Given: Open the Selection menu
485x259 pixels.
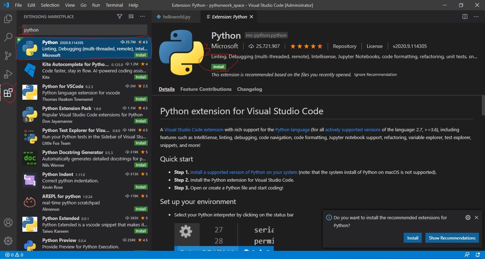Looking at the screenshot, I should 50,5.
